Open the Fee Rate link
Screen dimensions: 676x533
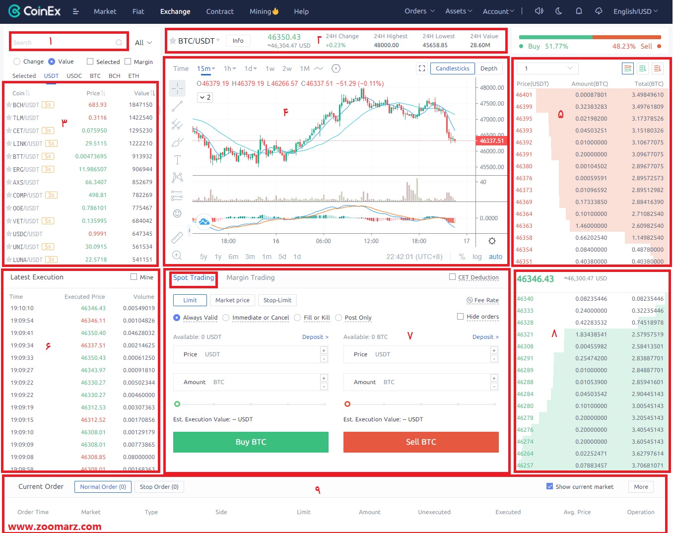(482, 300)
